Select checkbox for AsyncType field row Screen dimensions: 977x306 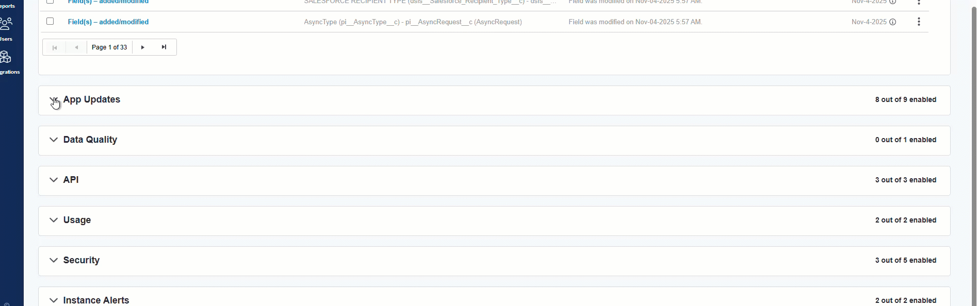(50, 22)
